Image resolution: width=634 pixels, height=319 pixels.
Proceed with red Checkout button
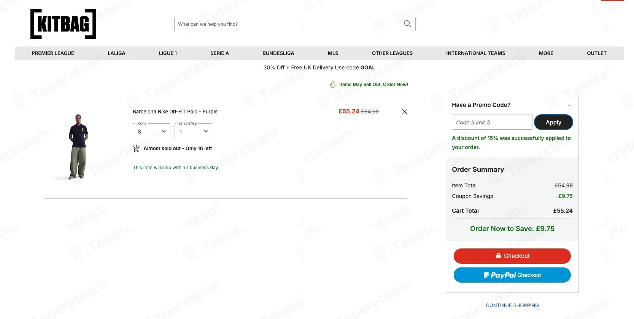(512, 256)
